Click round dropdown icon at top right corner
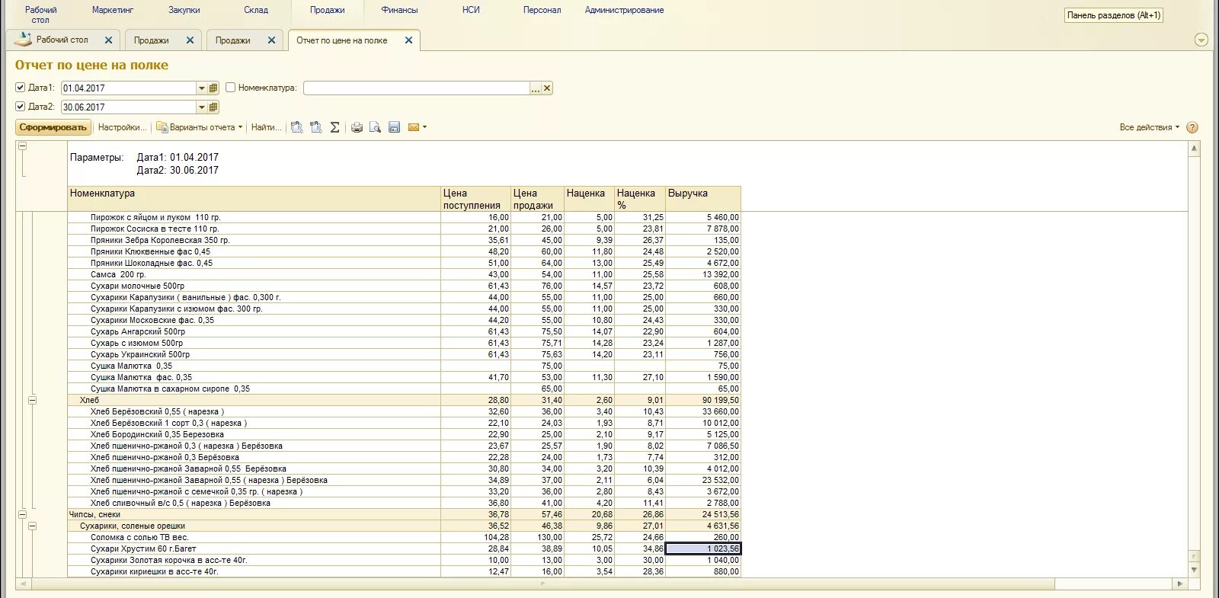Viewport: 1219px width, 598px height. [1201, 40]
